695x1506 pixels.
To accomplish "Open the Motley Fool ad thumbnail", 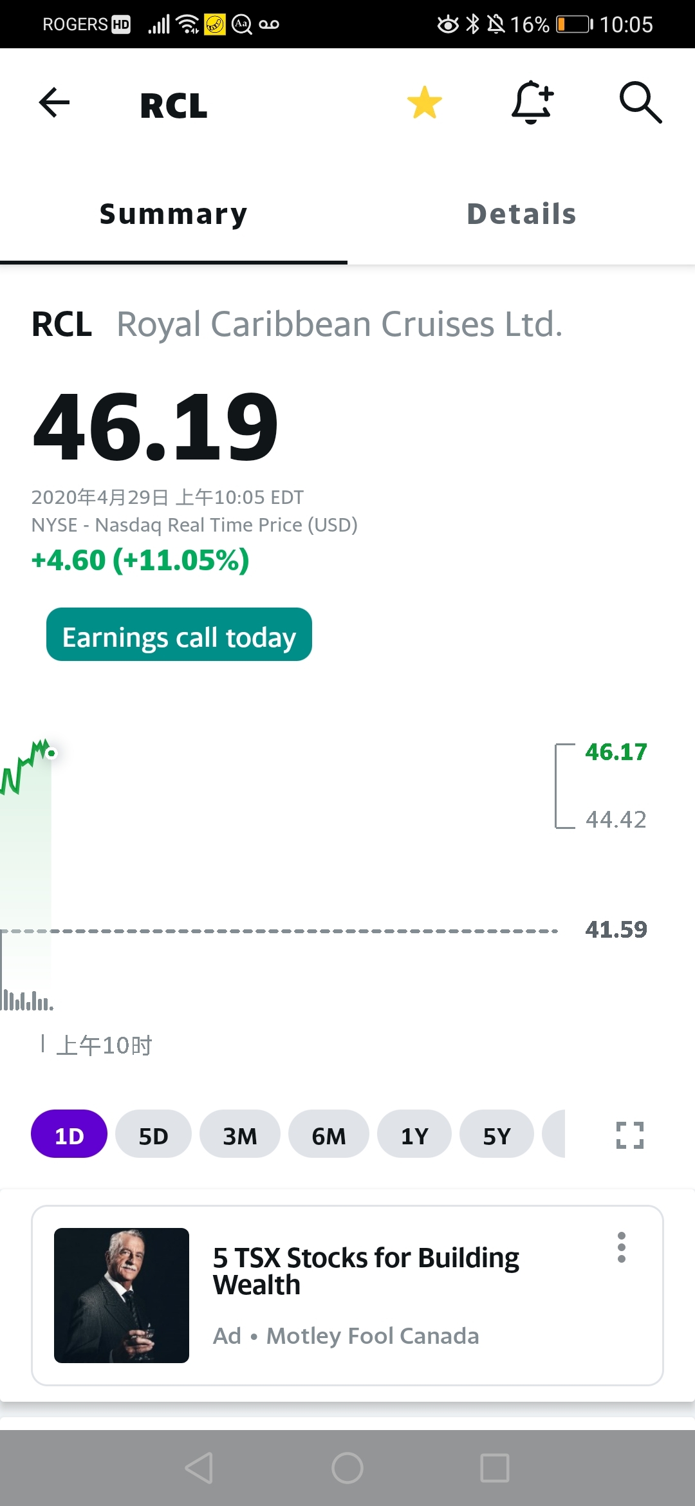I will 122,1296.
